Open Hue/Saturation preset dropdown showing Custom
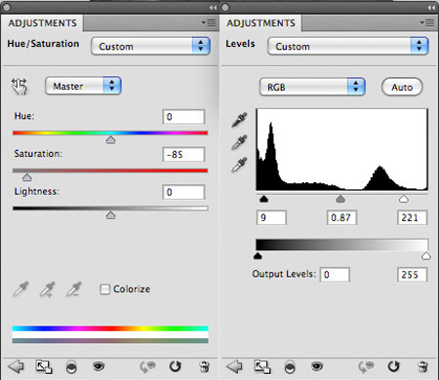439x380 pixels. tap(150, 46)
